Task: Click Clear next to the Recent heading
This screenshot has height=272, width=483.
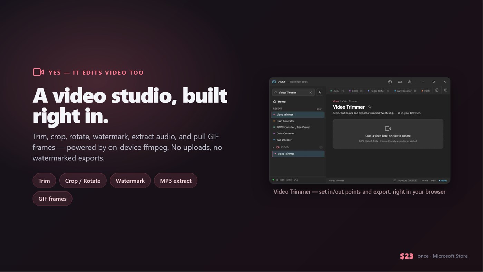Action: click(319, 109)
